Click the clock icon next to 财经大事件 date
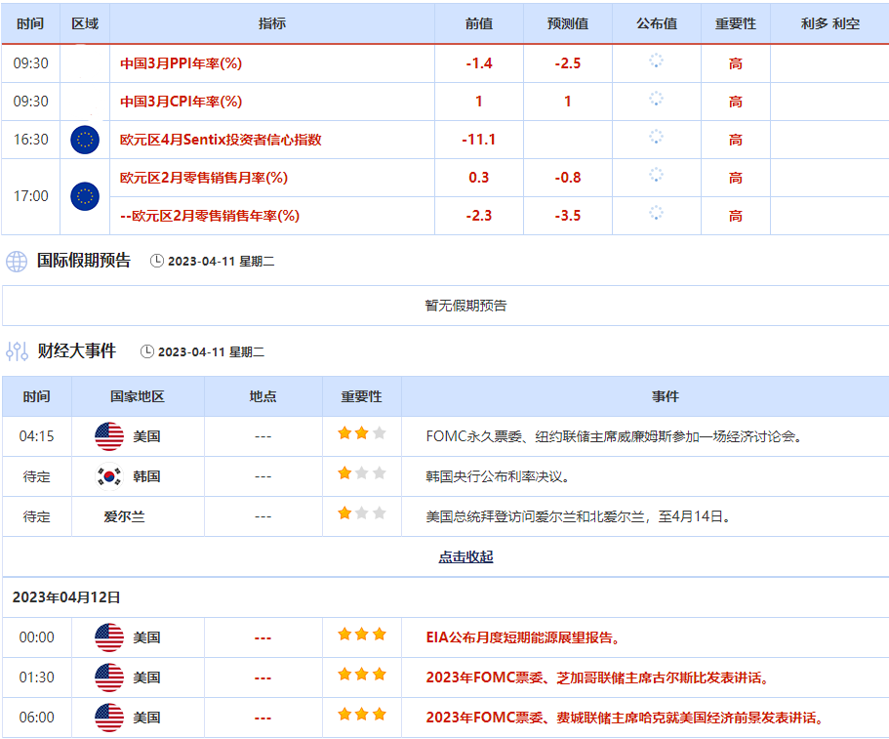This screenshot has width=889, height=739. tap(147, 351)
